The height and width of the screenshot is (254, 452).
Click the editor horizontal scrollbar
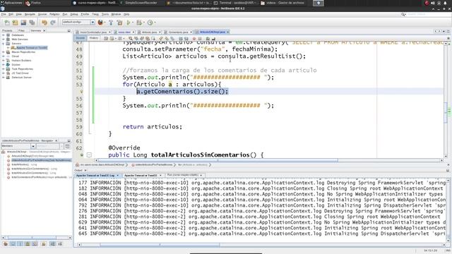tap(218, 160)
